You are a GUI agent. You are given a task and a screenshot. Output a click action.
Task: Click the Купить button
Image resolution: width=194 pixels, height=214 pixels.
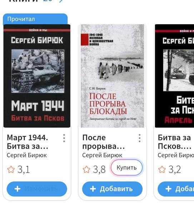[126, 168]
